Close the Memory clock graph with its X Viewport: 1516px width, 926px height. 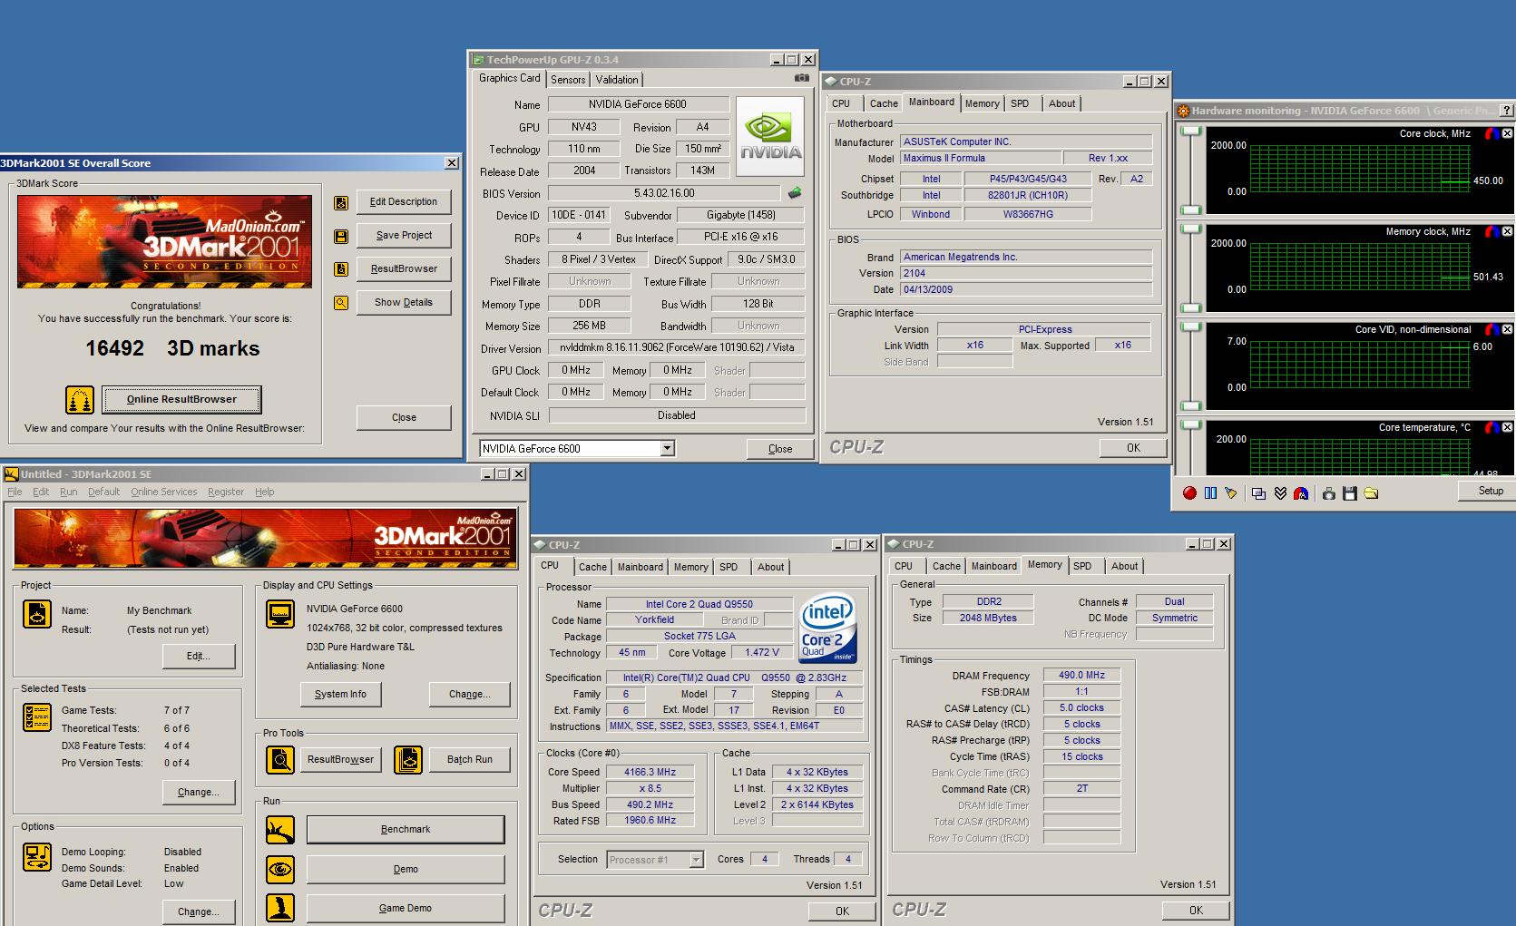pos(1507,231)
